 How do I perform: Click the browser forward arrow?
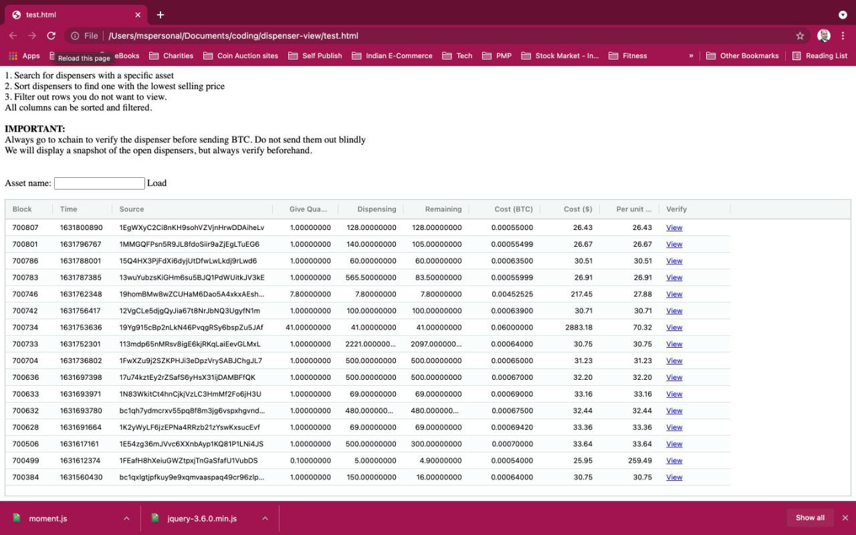(32, 36)
